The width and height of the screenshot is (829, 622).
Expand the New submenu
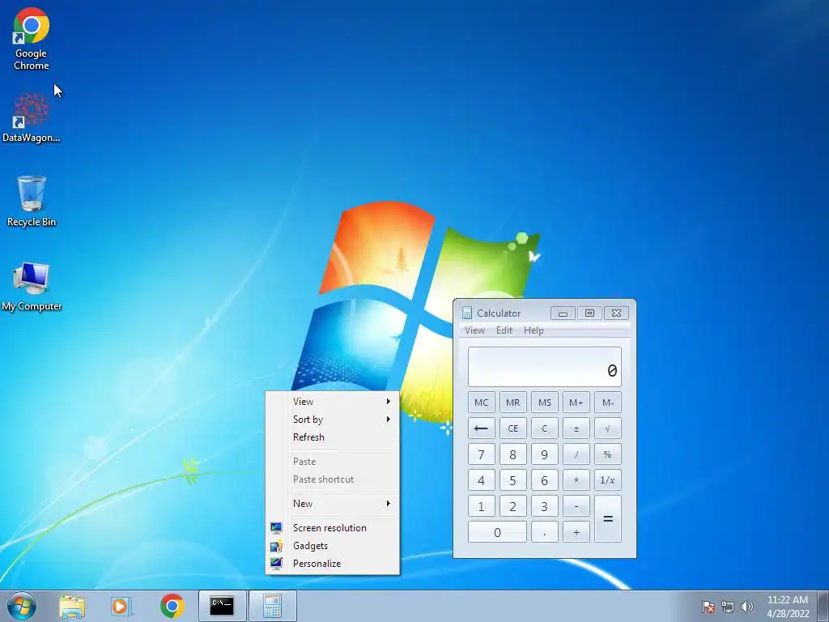tap(333, 504)
